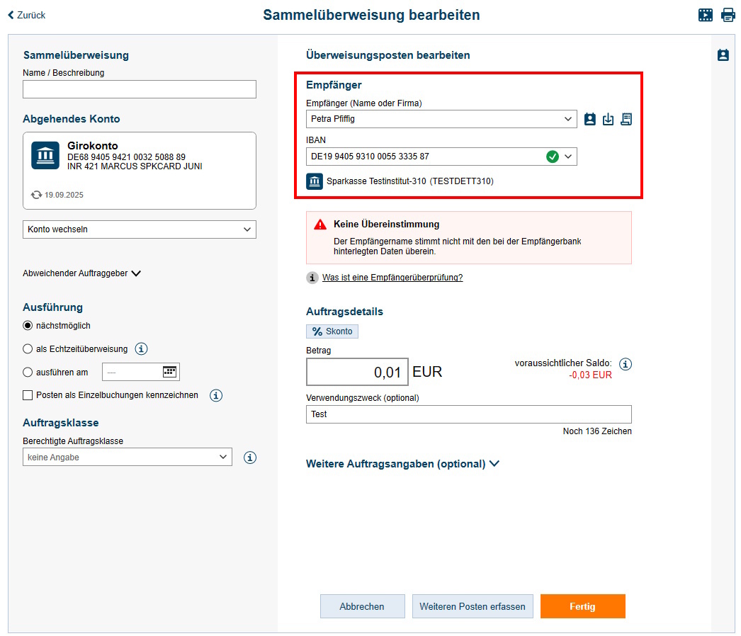Click the info icon next to Echtzeitüberweisung
Screen dimensions: 741x636
142,348
